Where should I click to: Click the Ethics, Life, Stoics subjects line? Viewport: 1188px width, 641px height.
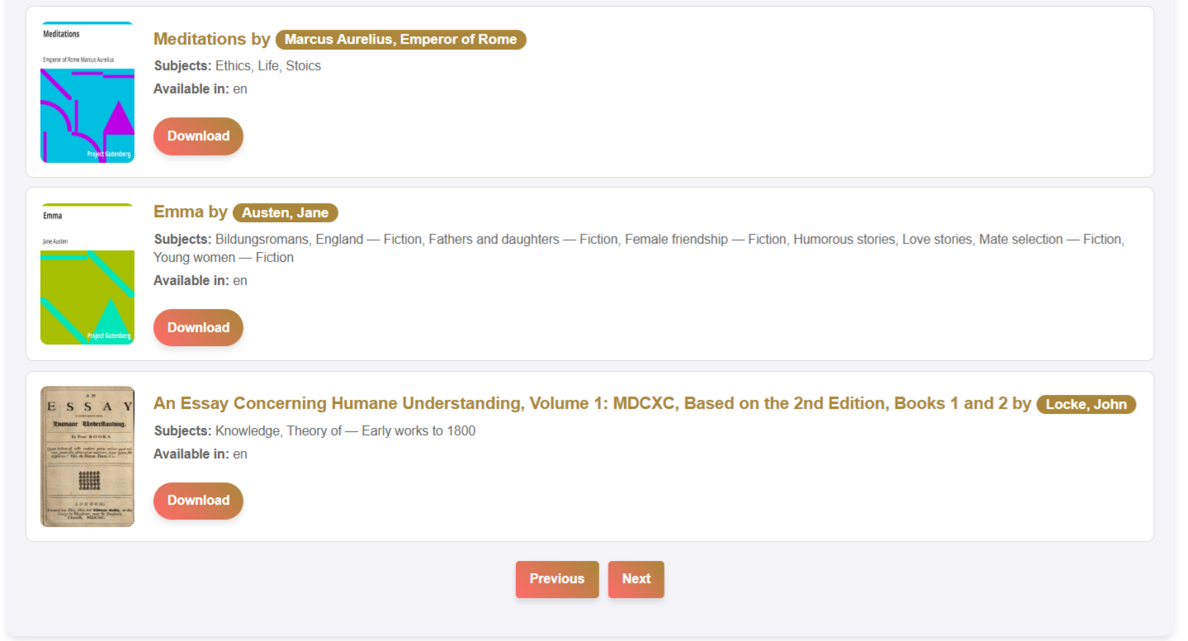(238, 66)
